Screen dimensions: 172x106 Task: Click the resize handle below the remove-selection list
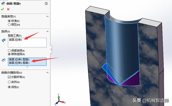pyautogui.click(x=27, y=67)
